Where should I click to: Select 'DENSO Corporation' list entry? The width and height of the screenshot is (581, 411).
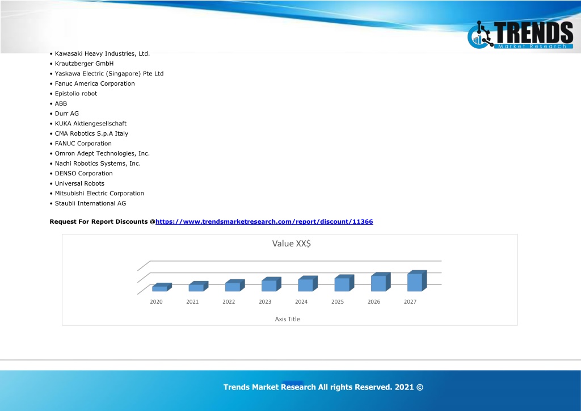tap(84, 174)
